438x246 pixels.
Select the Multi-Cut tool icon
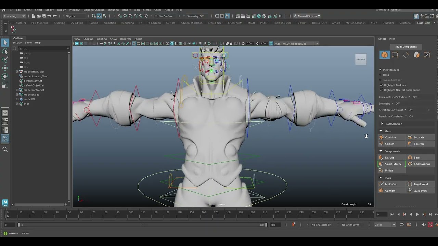pyautogui.click(x=381, y=184)
